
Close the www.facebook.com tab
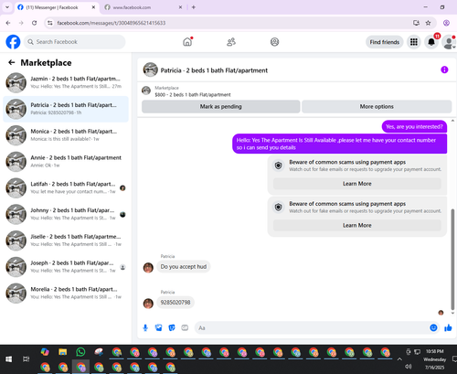point(180,7)
